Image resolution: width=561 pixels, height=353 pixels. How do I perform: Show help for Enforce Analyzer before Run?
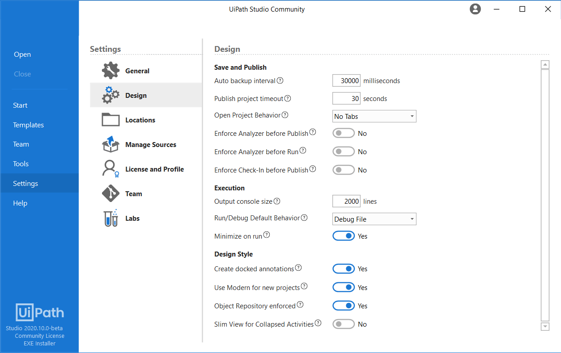tap(303, 151)
